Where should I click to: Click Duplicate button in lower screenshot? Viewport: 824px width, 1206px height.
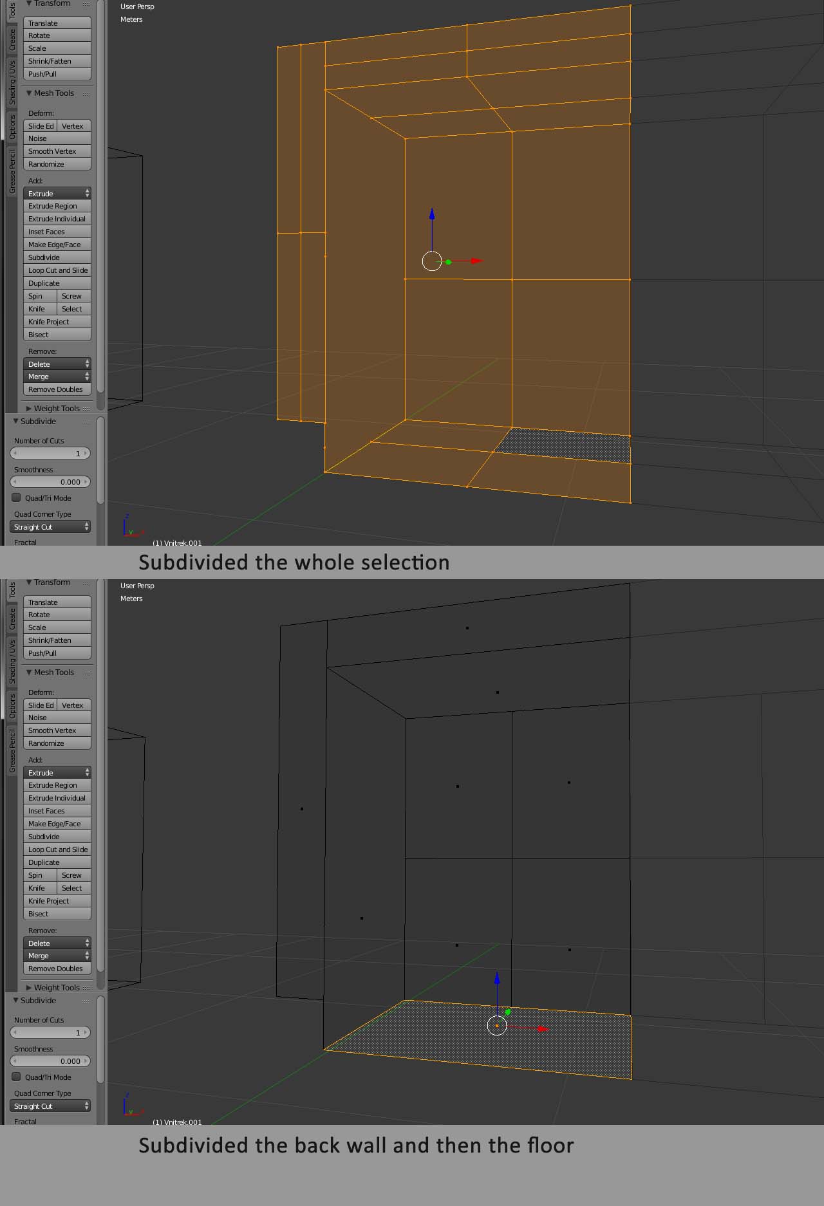(57, 862)
